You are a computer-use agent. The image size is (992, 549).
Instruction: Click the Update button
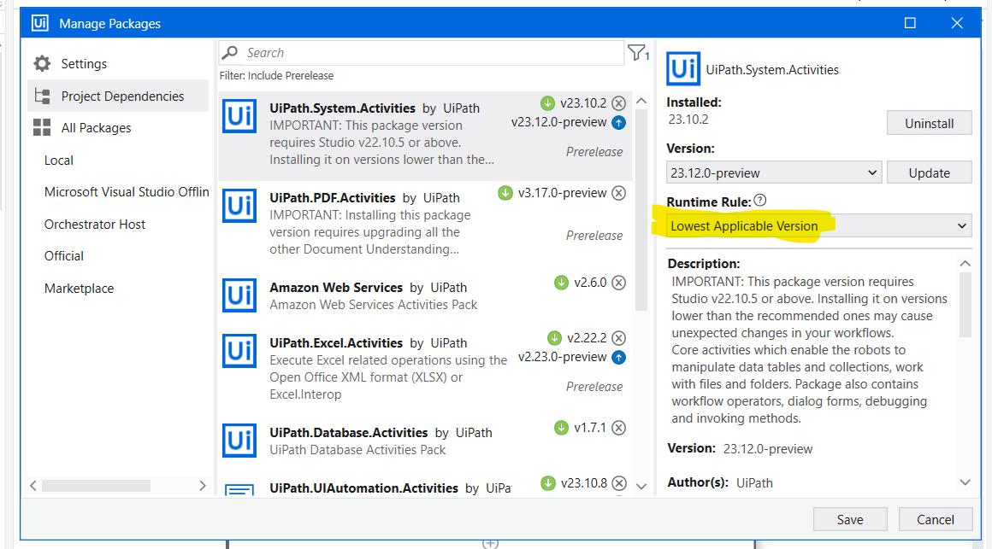(929, 172)
